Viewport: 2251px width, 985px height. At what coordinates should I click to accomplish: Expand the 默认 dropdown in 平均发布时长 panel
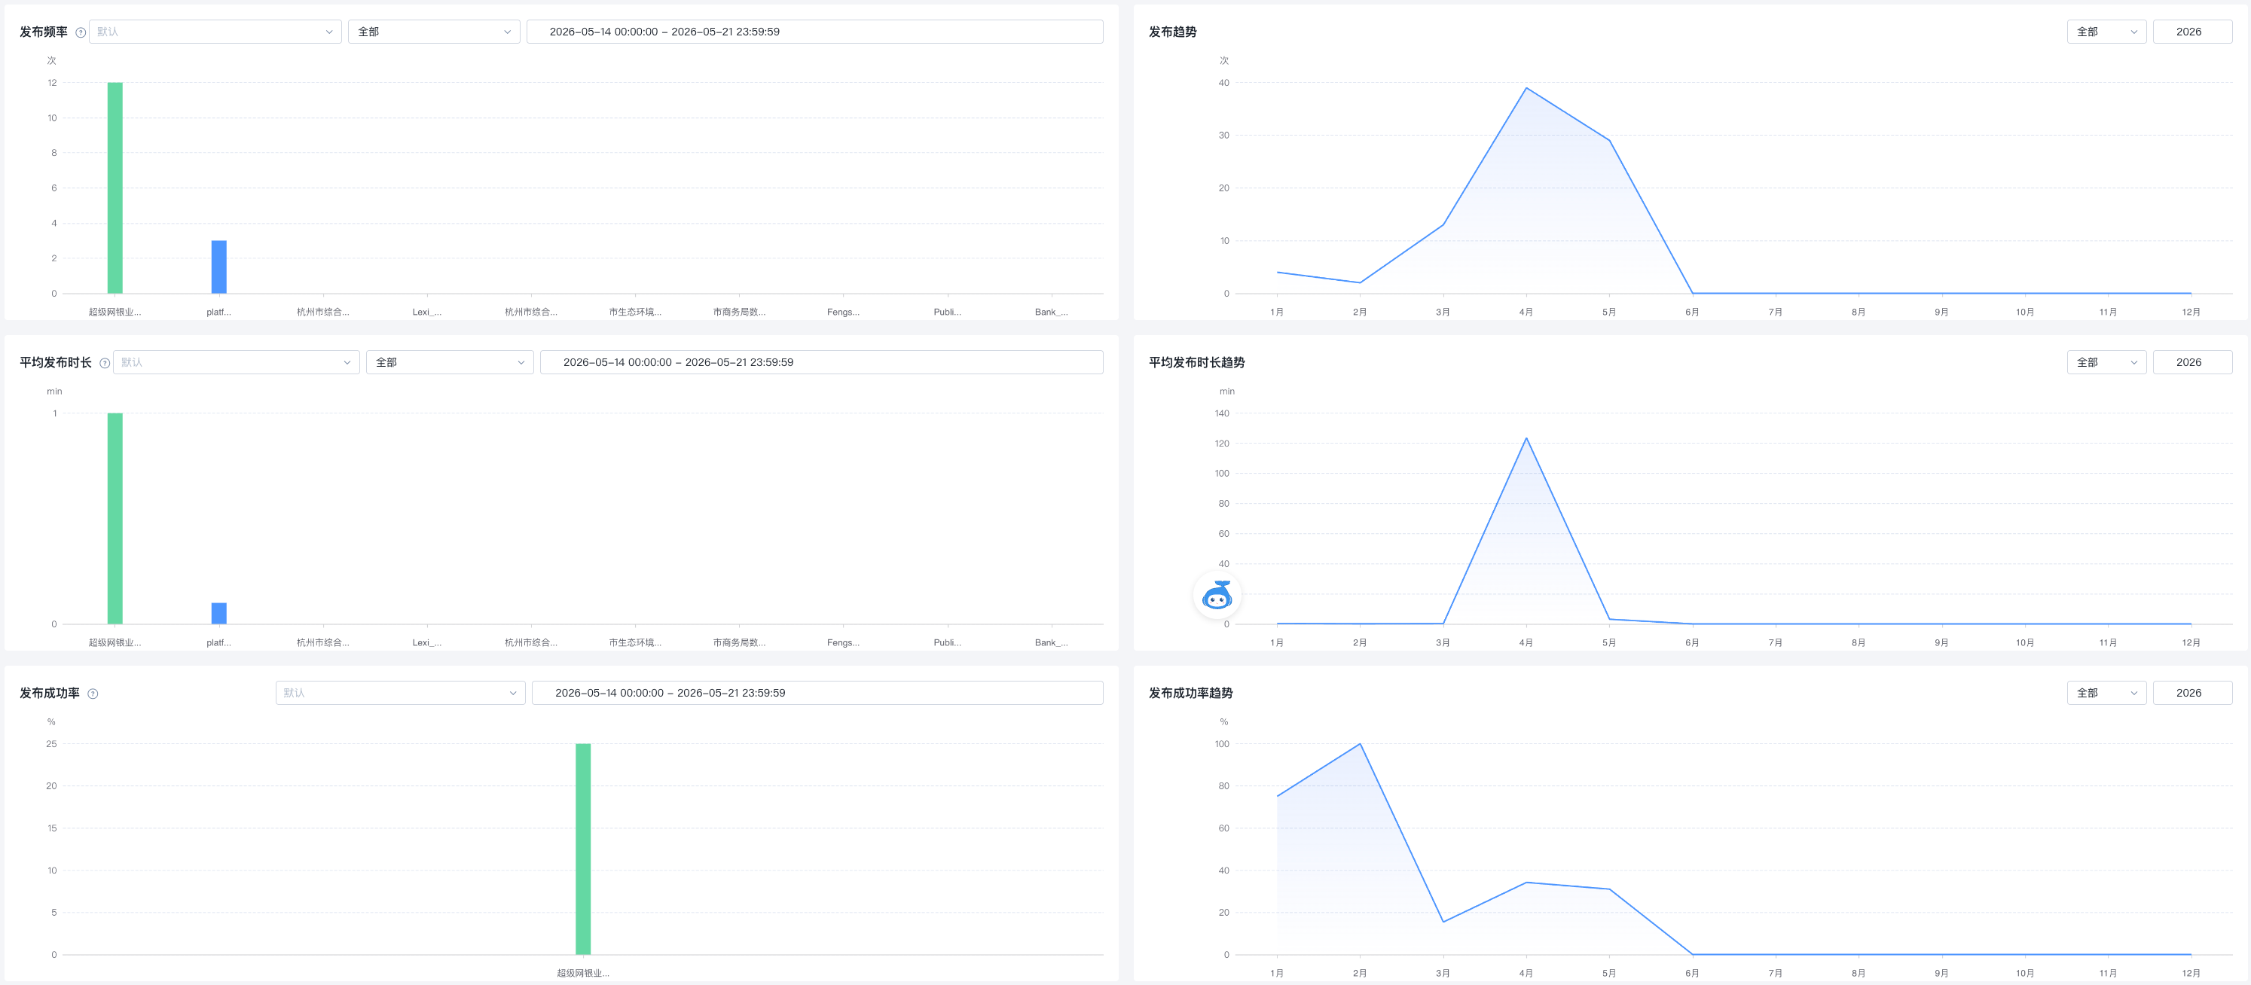pos(236,362)
